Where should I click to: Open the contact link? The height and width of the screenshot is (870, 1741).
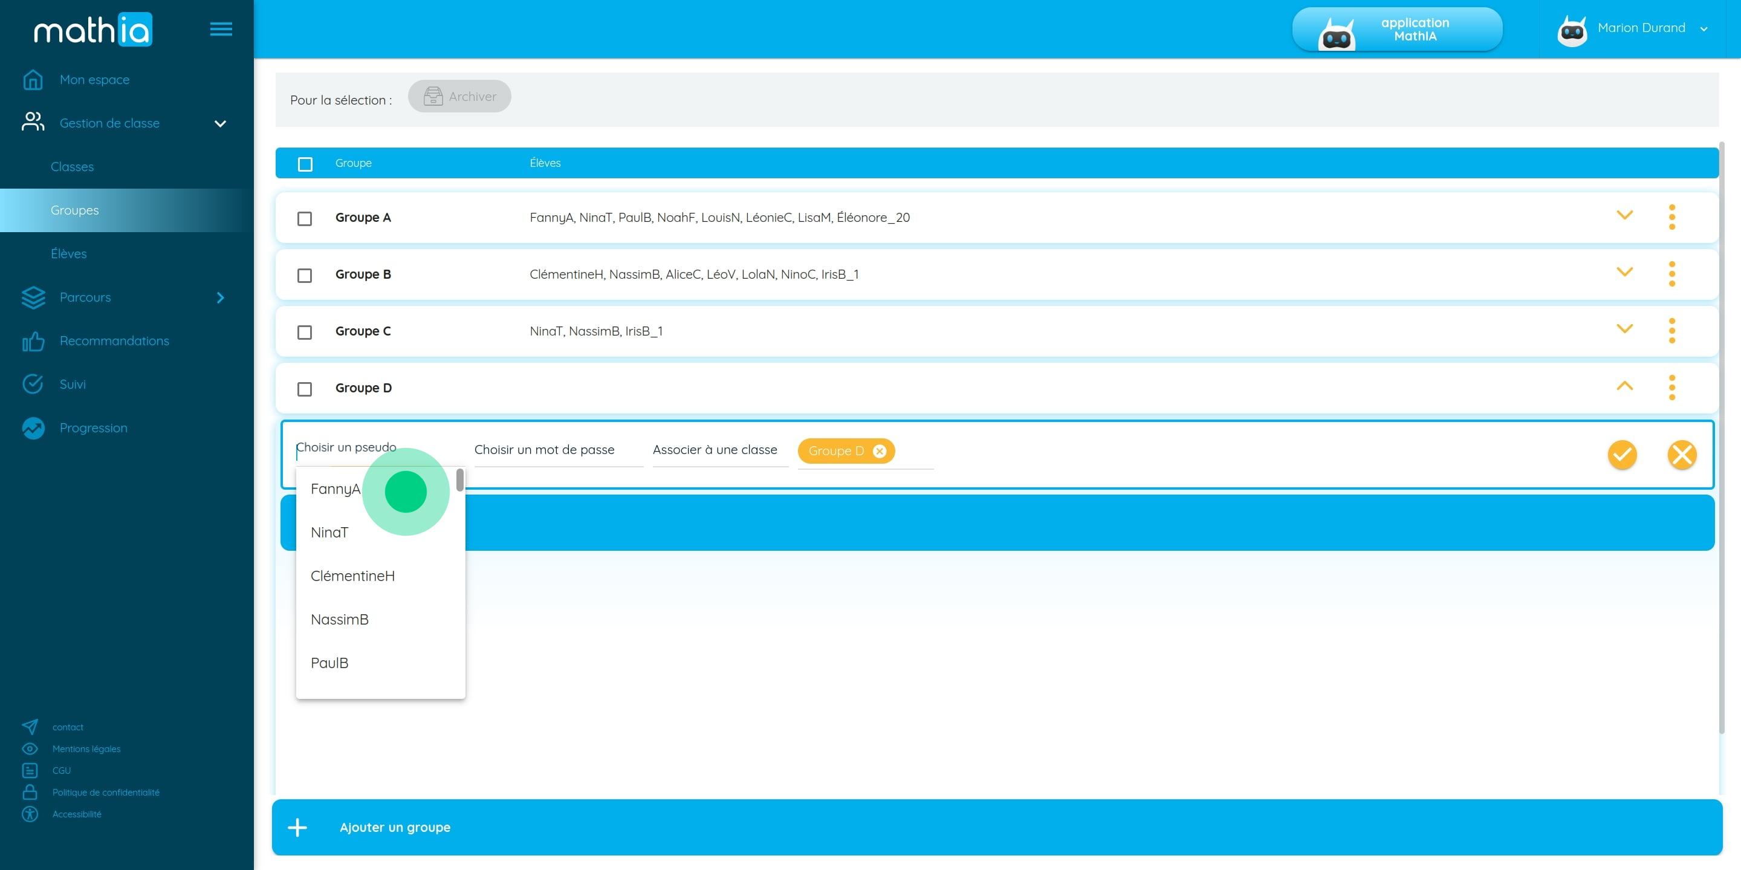pyautogui.click(x=68, y=727)
